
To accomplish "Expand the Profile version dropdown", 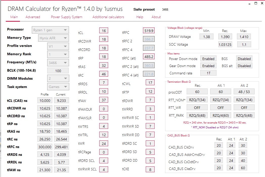I will point(58,46).
